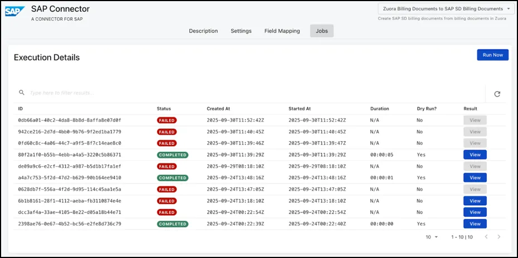
Task: Click the Status column header
Action: coord(164,108)
